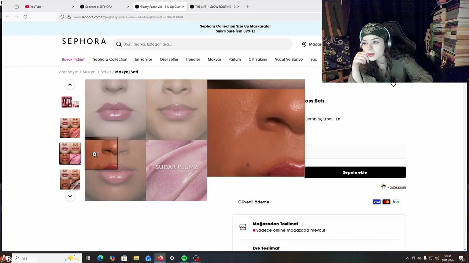Focus the product search field
469x263 pixels.
202,44
